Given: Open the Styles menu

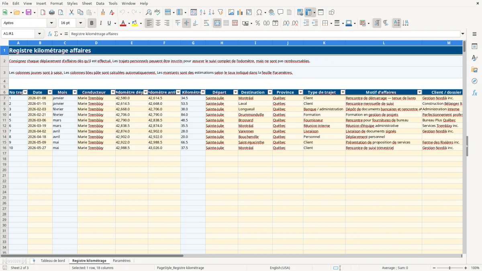Looking at the screenshot, I should (x=72, y=3).
